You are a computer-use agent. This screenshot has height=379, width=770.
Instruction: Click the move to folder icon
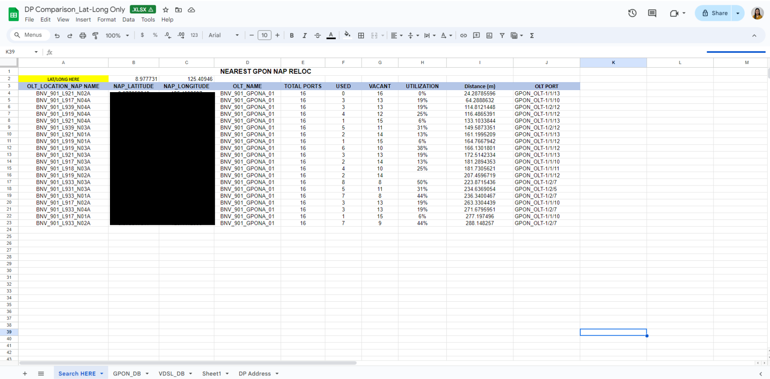(x=179, y=10)
